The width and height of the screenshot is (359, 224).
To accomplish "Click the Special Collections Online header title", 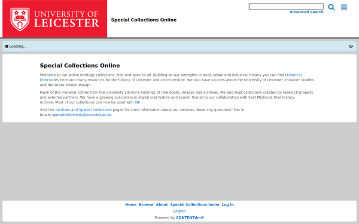I will pos(144,20).
